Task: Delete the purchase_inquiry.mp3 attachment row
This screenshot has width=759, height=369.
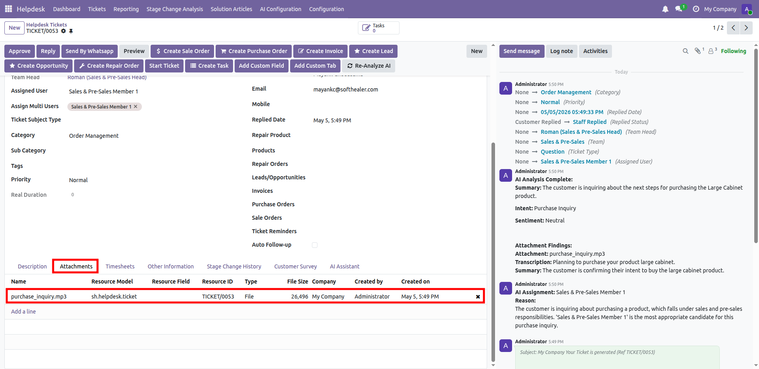Action: 478,297
